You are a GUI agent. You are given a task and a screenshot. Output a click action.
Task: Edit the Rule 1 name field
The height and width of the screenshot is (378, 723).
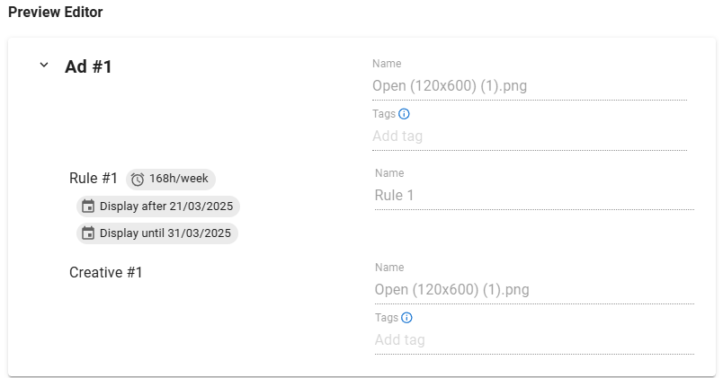coord(533,195)
